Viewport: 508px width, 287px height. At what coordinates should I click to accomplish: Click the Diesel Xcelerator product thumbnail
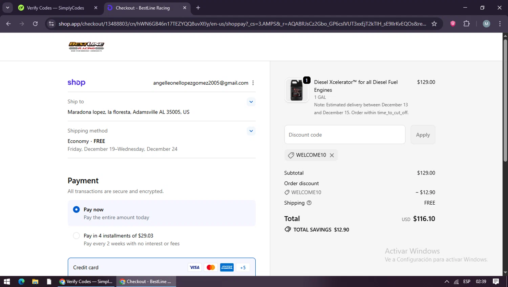click(297, 90)
